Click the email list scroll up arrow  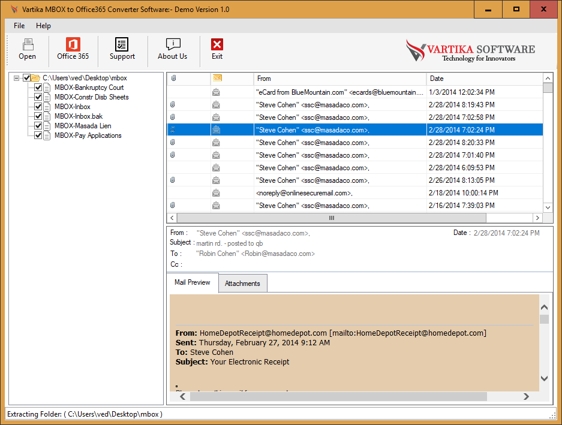pyautogui.click(x=548, y=78)
